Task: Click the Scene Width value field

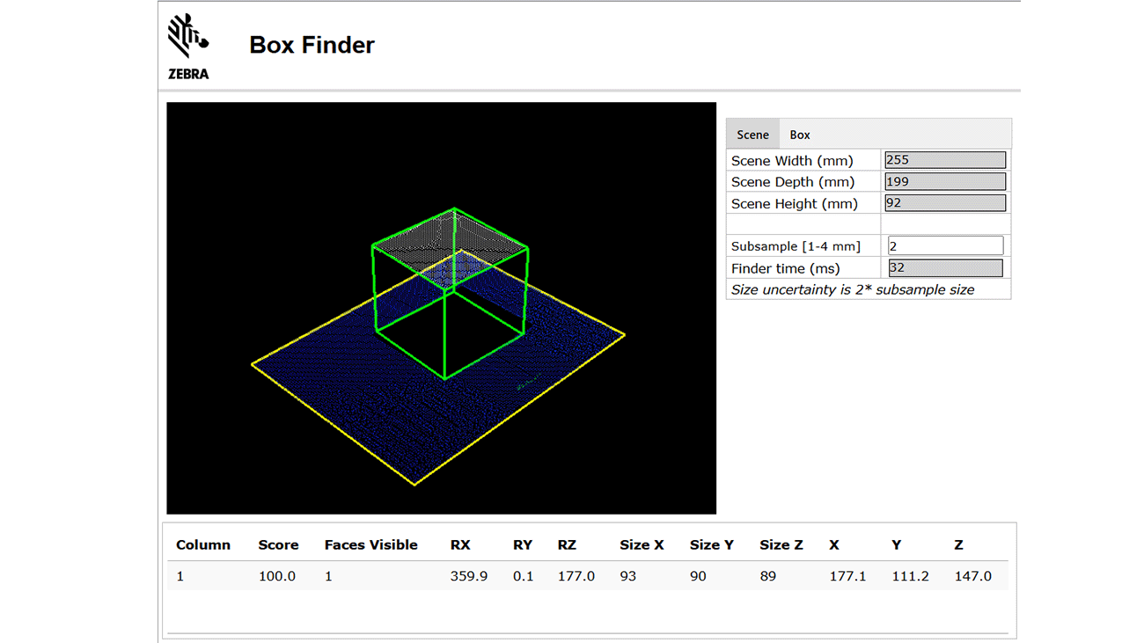Action: click(944, 159)
